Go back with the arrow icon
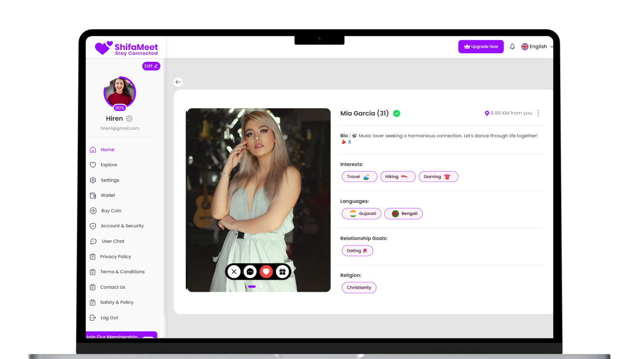 [178, 82]
